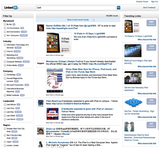Screen dimensions: 160x148
Task: Open Zhijie Lai's profile photo
Action: tap(41, 131)
